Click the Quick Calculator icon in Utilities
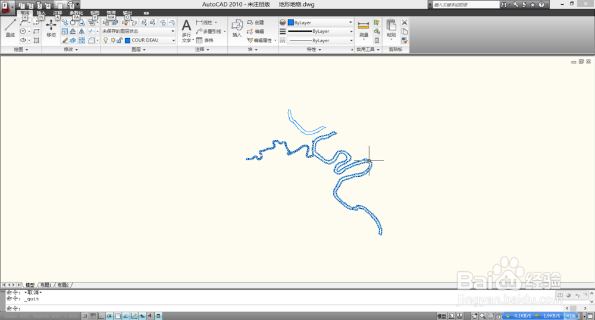This screenshot has width=595, height=320. 377,40
